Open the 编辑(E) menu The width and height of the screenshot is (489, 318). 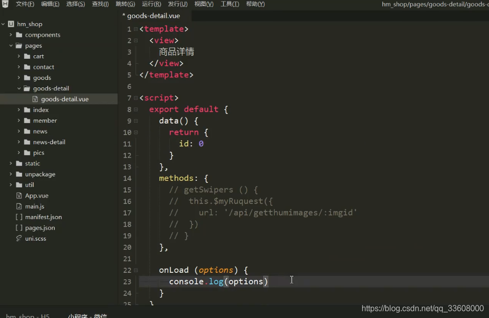click(50, 4)
